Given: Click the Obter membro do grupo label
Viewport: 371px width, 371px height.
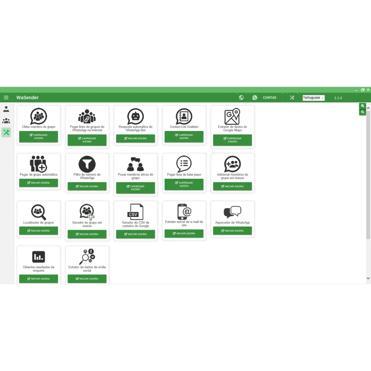Looking at the screenshot, I should (x=39, y=127).
